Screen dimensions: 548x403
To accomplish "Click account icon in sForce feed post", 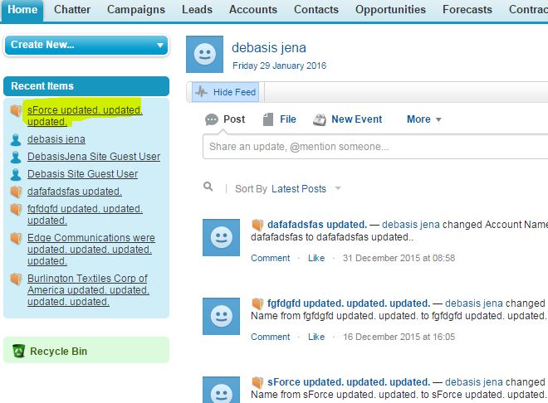I will click(257, 382).
